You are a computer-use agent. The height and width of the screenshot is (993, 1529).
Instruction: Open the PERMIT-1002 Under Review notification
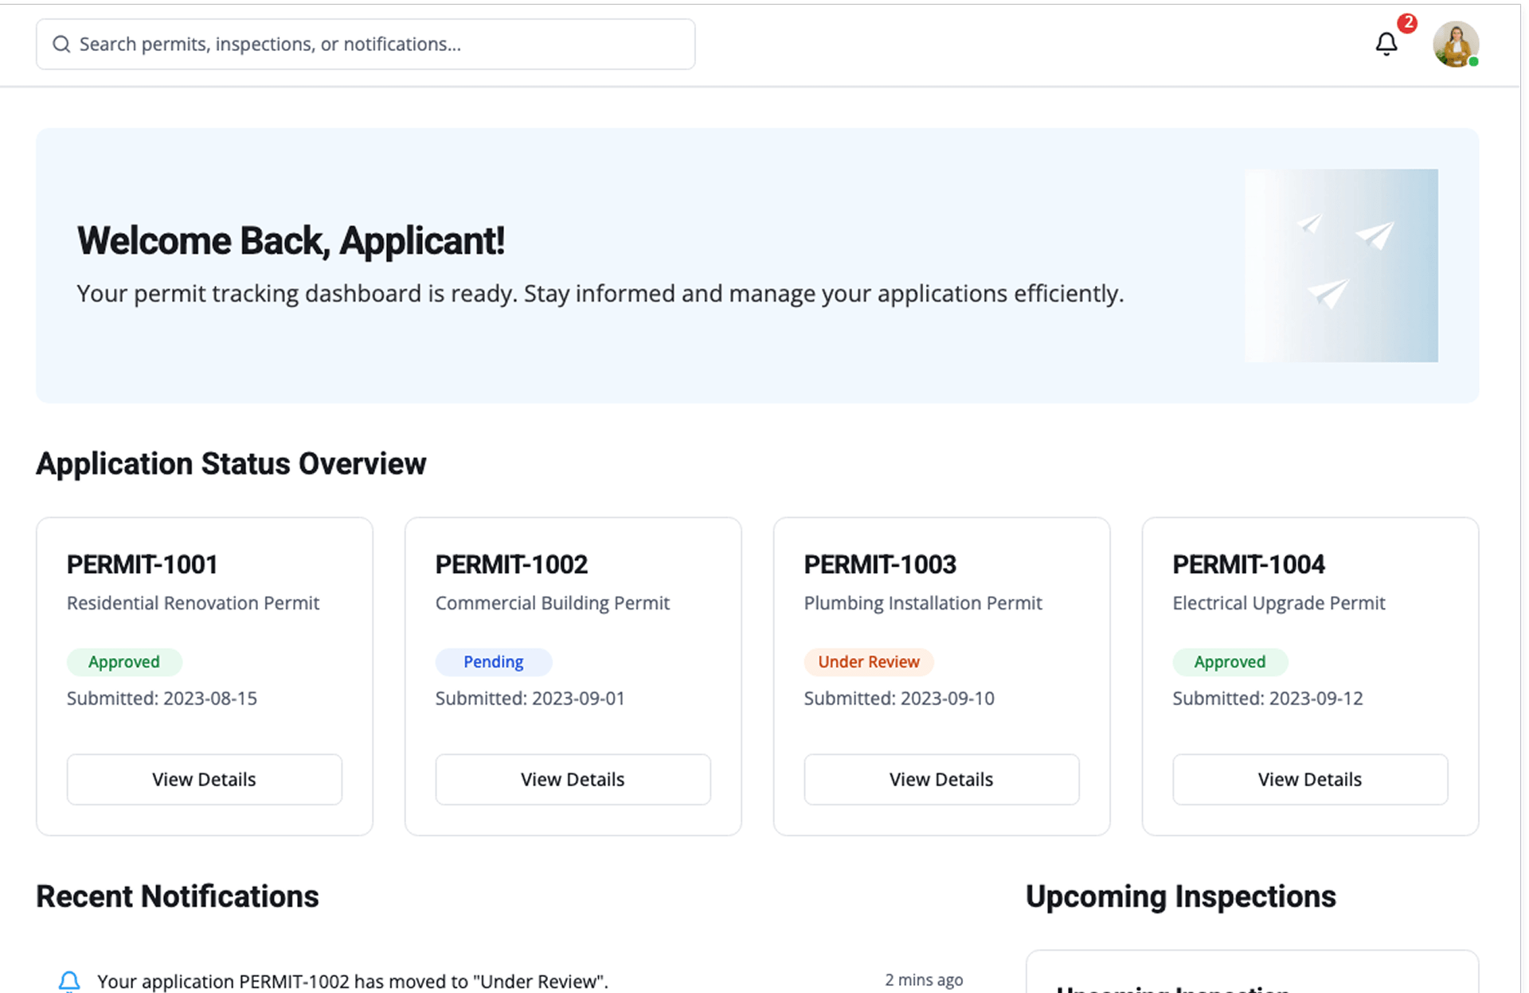tap(353, 980)
